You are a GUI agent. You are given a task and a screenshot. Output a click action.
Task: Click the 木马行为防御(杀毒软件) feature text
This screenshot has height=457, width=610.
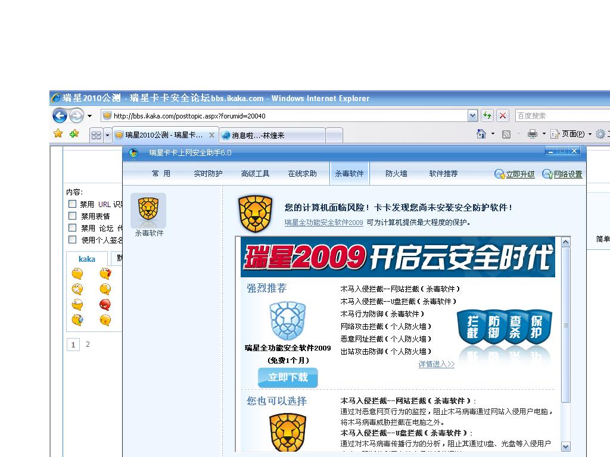tap(382, 314)
